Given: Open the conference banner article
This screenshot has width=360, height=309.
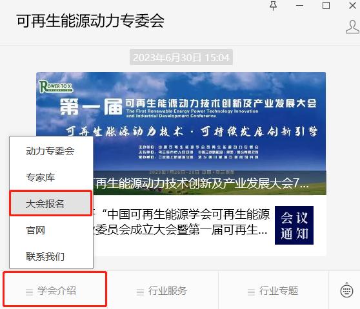Looking at the screenshot, I should click(x=181, y=133).
